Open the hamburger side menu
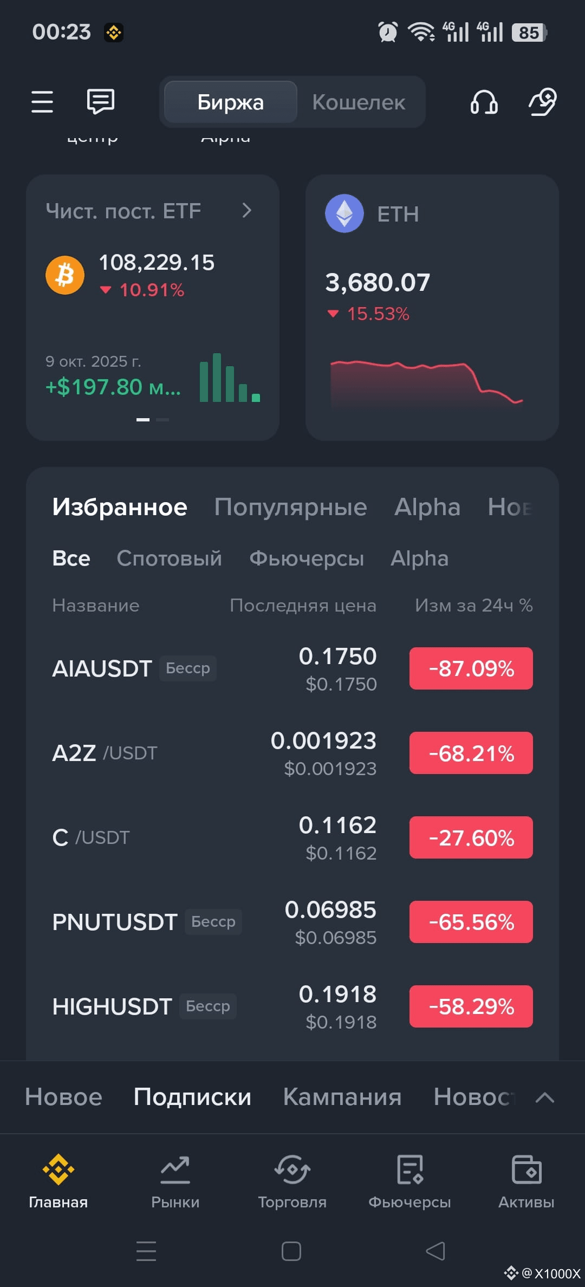This screenshot has height=1287, width=585. (x=42, y=102)
